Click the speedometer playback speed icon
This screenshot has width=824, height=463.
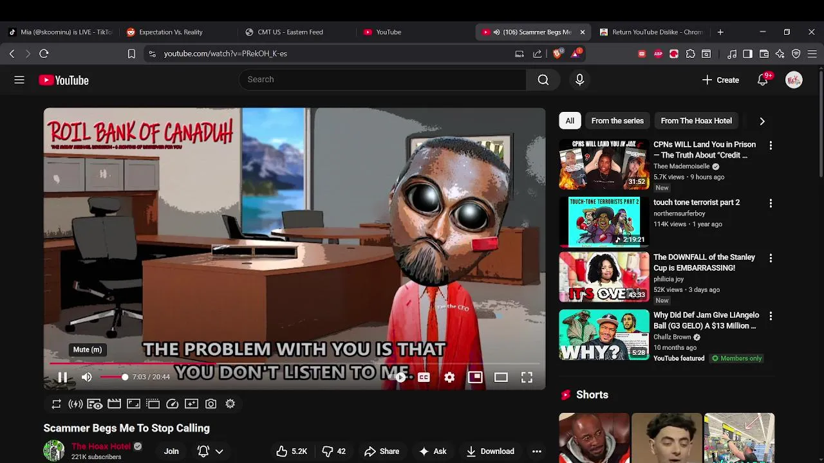tap(172, 404)
